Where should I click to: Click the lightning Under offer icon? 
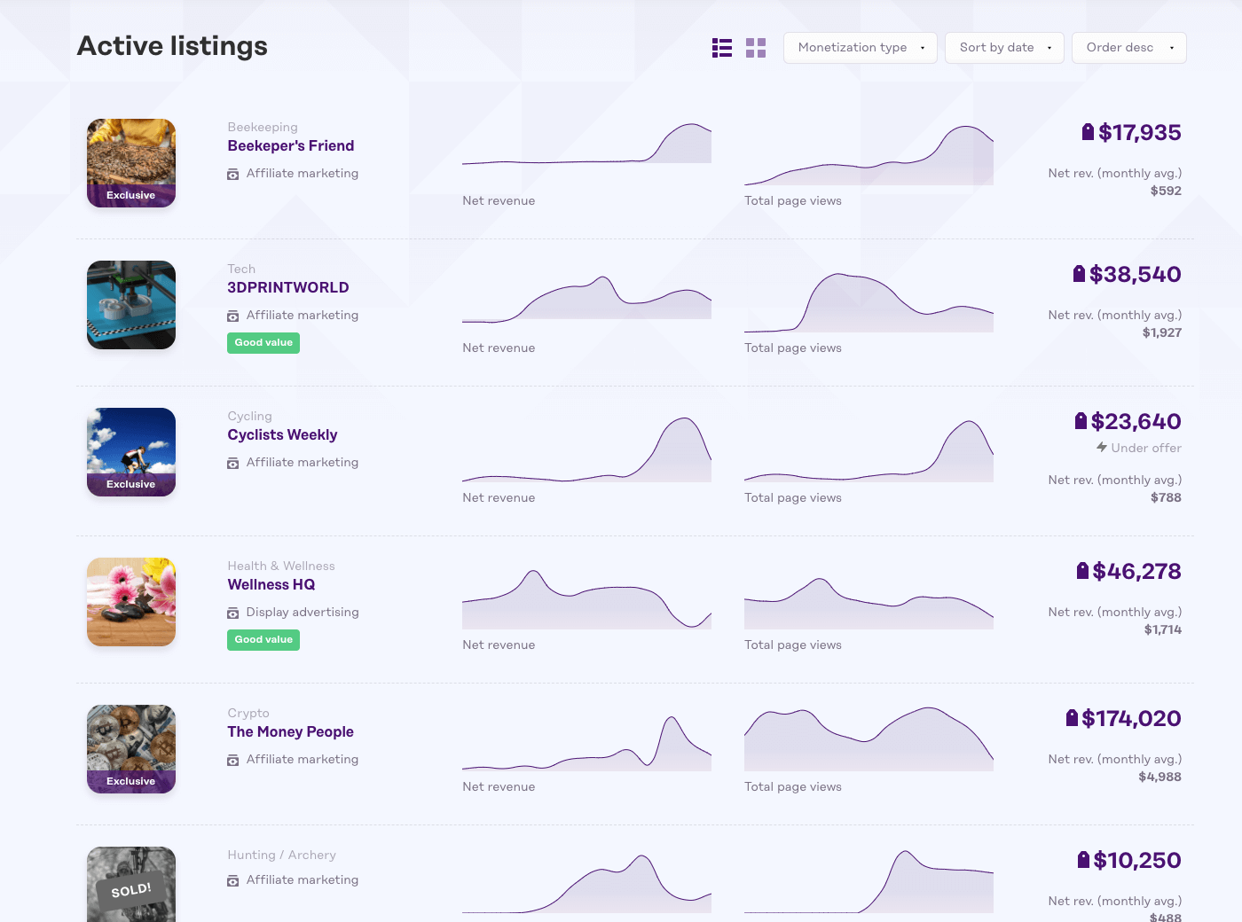[1102, 448]
